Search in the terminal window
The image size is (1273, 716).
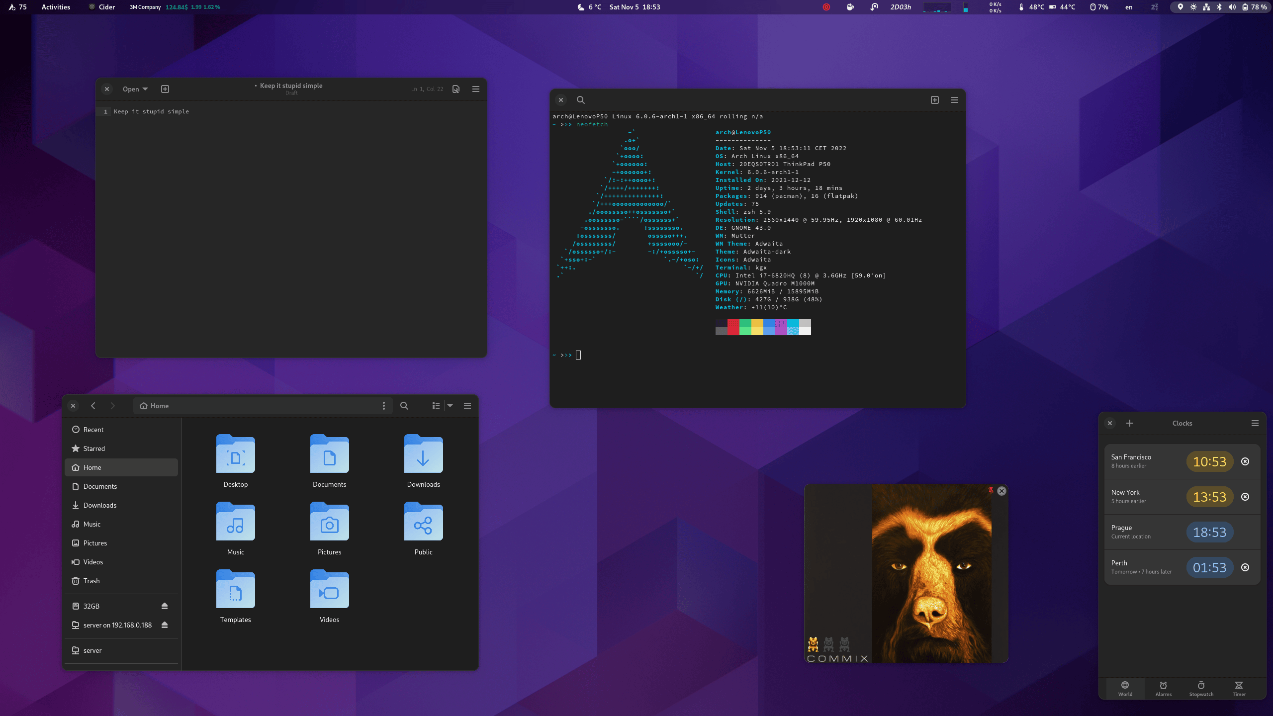(580, 100)
